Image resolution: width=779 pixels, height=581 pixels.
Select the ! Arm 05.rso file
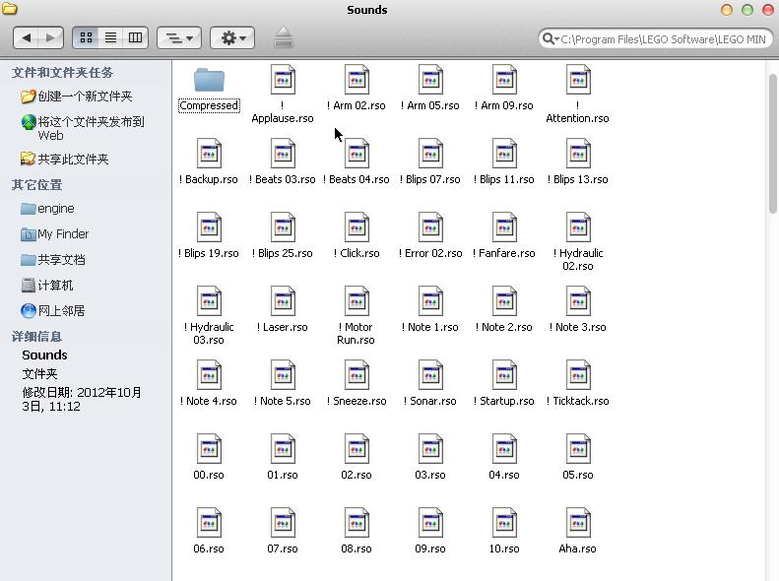430,88
